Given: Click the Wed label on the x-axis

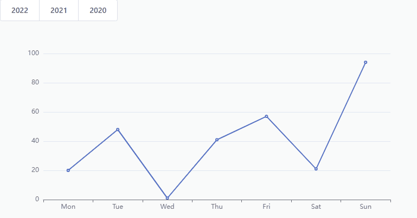Looking at the screenshot, I should click(x=167, y=207).
